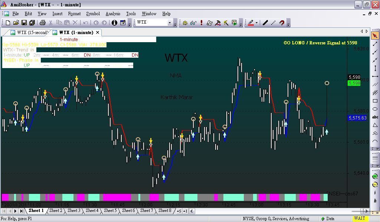This screenshot has height=222, width=380.
Task: Open the quote editor table icon
Action: click(x=123, y=23)
